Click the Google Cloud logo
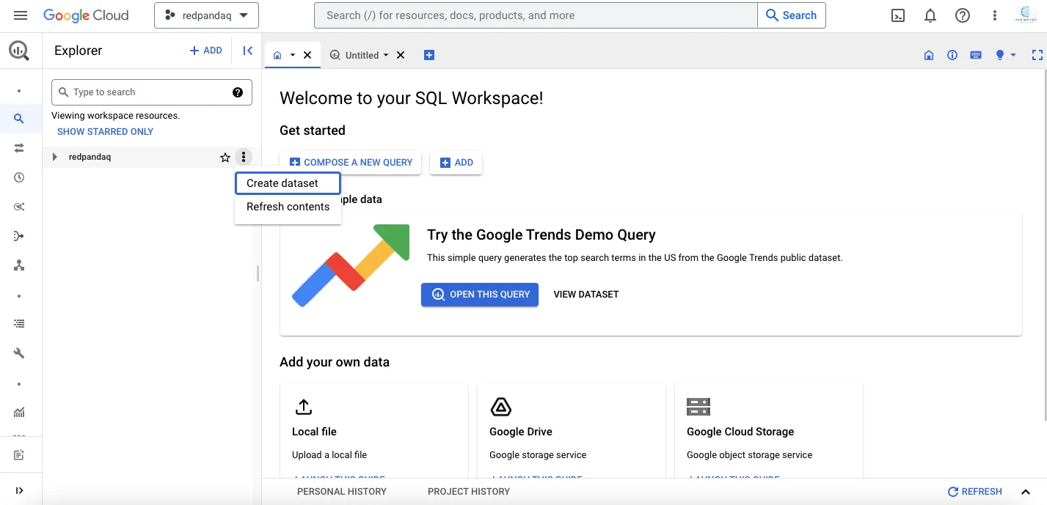Image resolution: width=1047 pixels, height=505 pixels. 86,15
